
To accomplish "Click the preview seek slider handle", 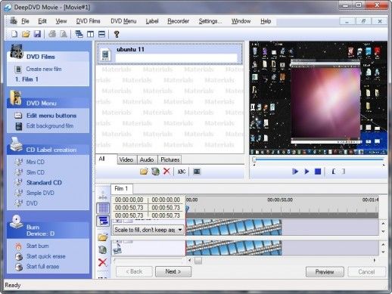I will point(254,159).
